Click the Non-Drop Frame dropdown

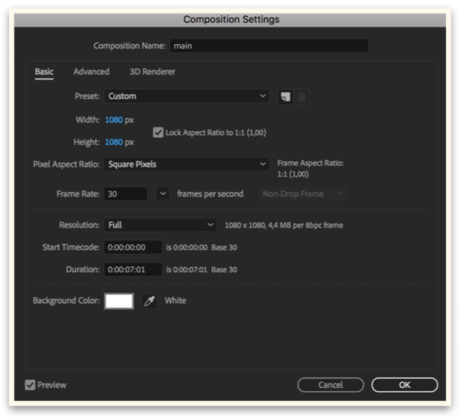(302, 193)
